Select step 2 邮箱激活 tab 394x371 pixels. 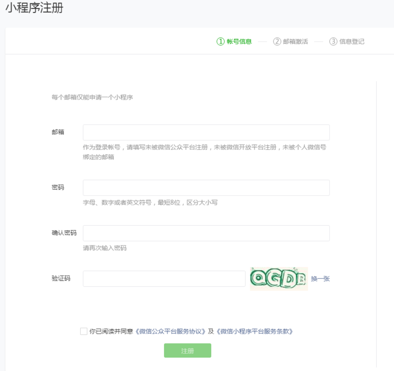click(x=291, y=41)
